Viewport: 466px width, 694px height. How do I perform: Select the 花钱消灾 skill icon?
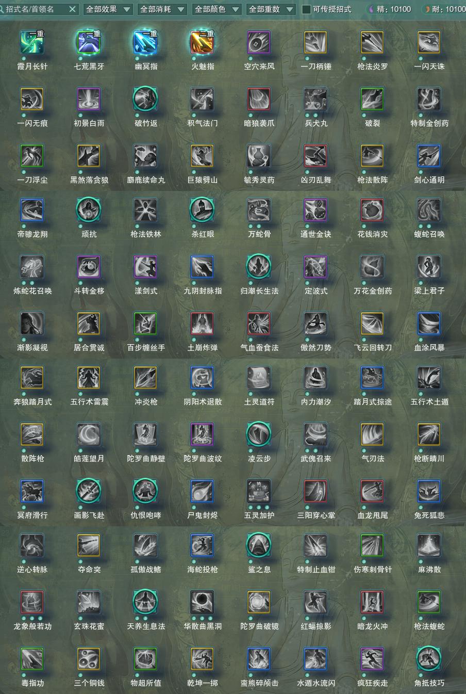(373, 211)
